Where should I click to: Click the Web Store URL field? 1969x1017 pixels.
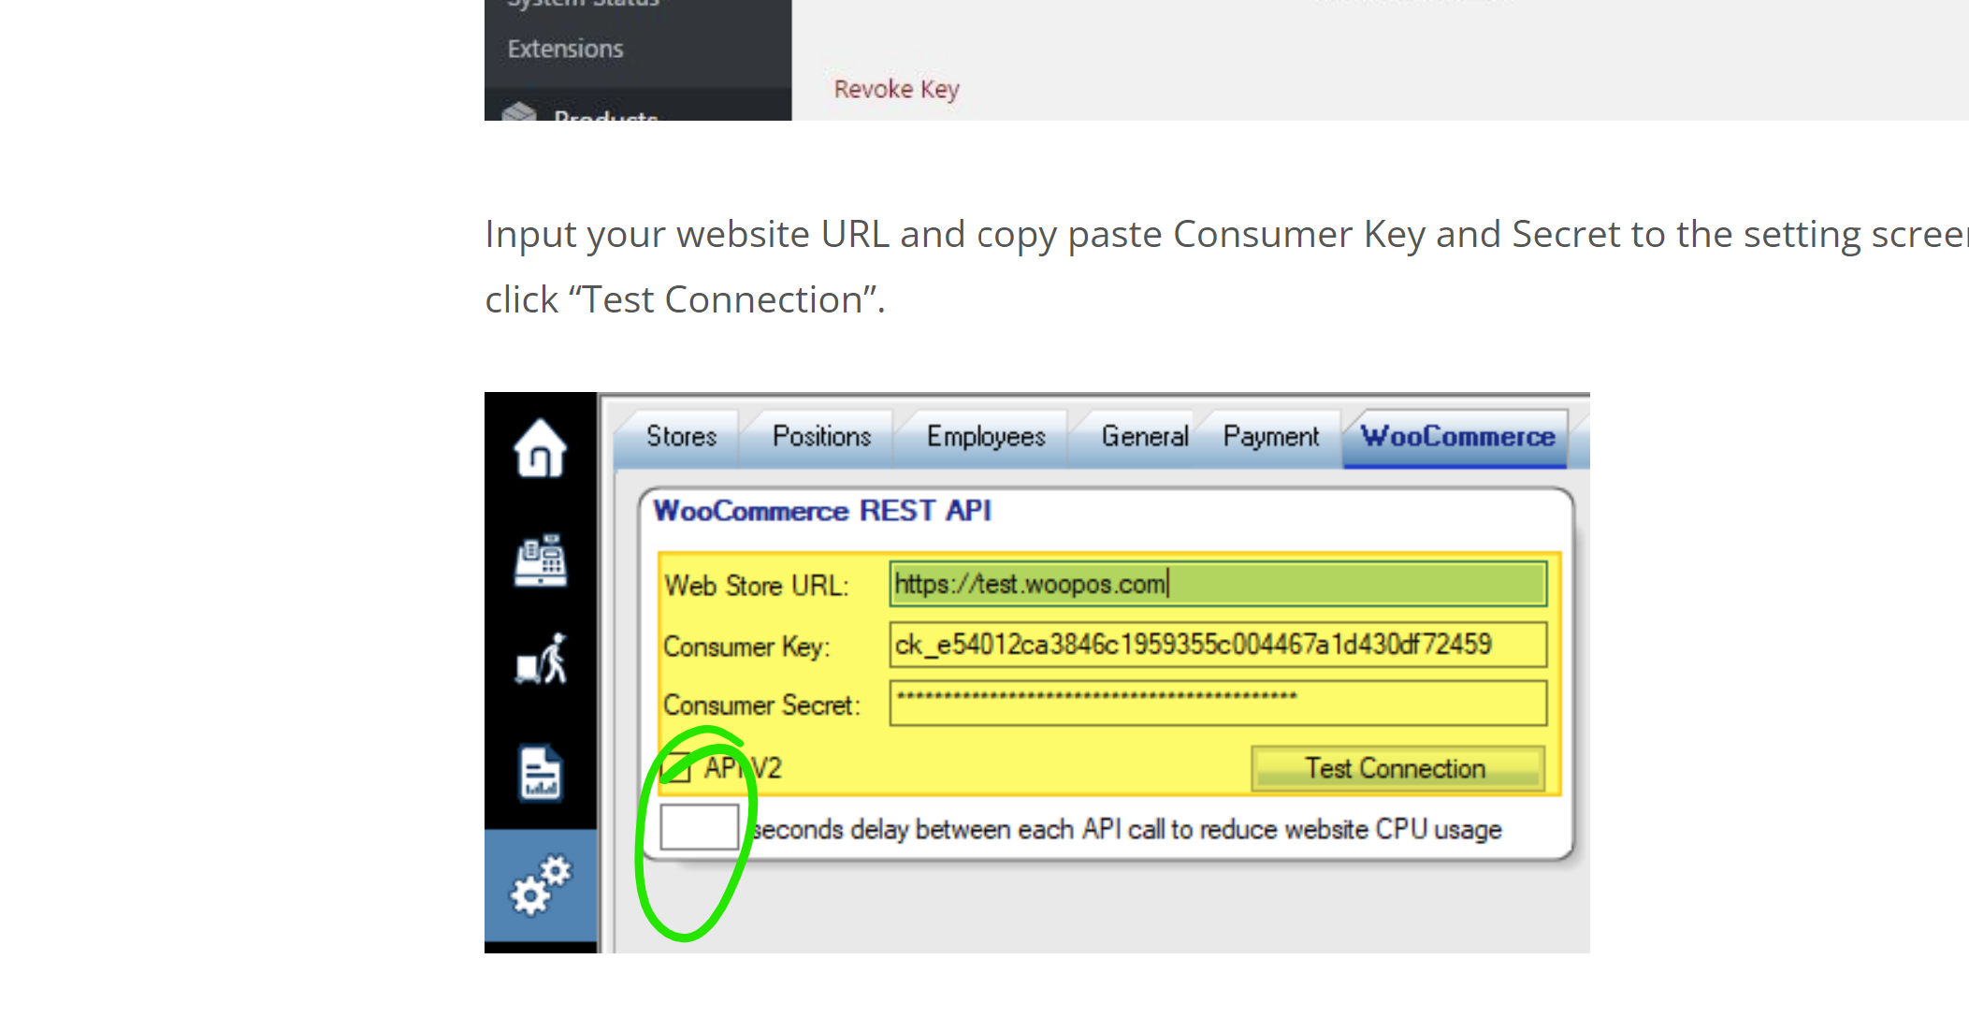(x=1216, y=584)
